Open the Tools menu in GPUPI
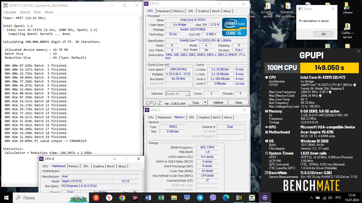This screenshot has height=203, width=362. (x=37, y=12)
